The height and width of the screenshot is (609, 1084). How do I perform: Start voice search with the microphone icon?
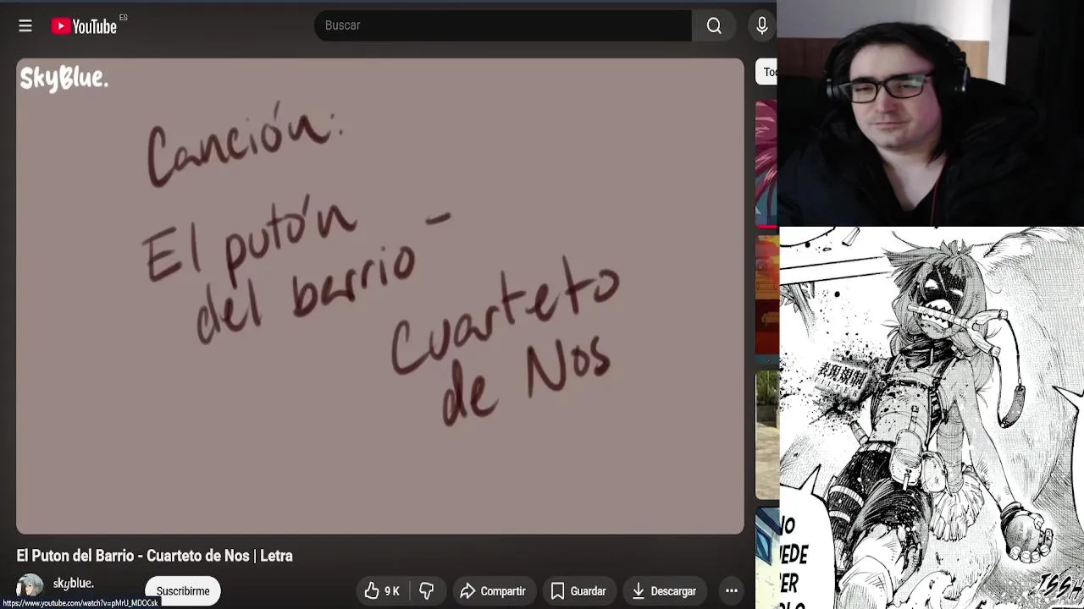click(x=761, y=26)
